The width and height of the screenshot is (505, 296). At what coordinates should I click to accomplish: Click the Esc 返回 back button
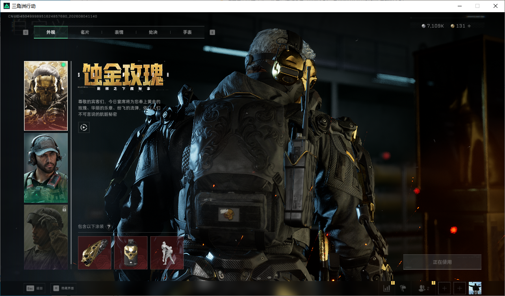35,288
